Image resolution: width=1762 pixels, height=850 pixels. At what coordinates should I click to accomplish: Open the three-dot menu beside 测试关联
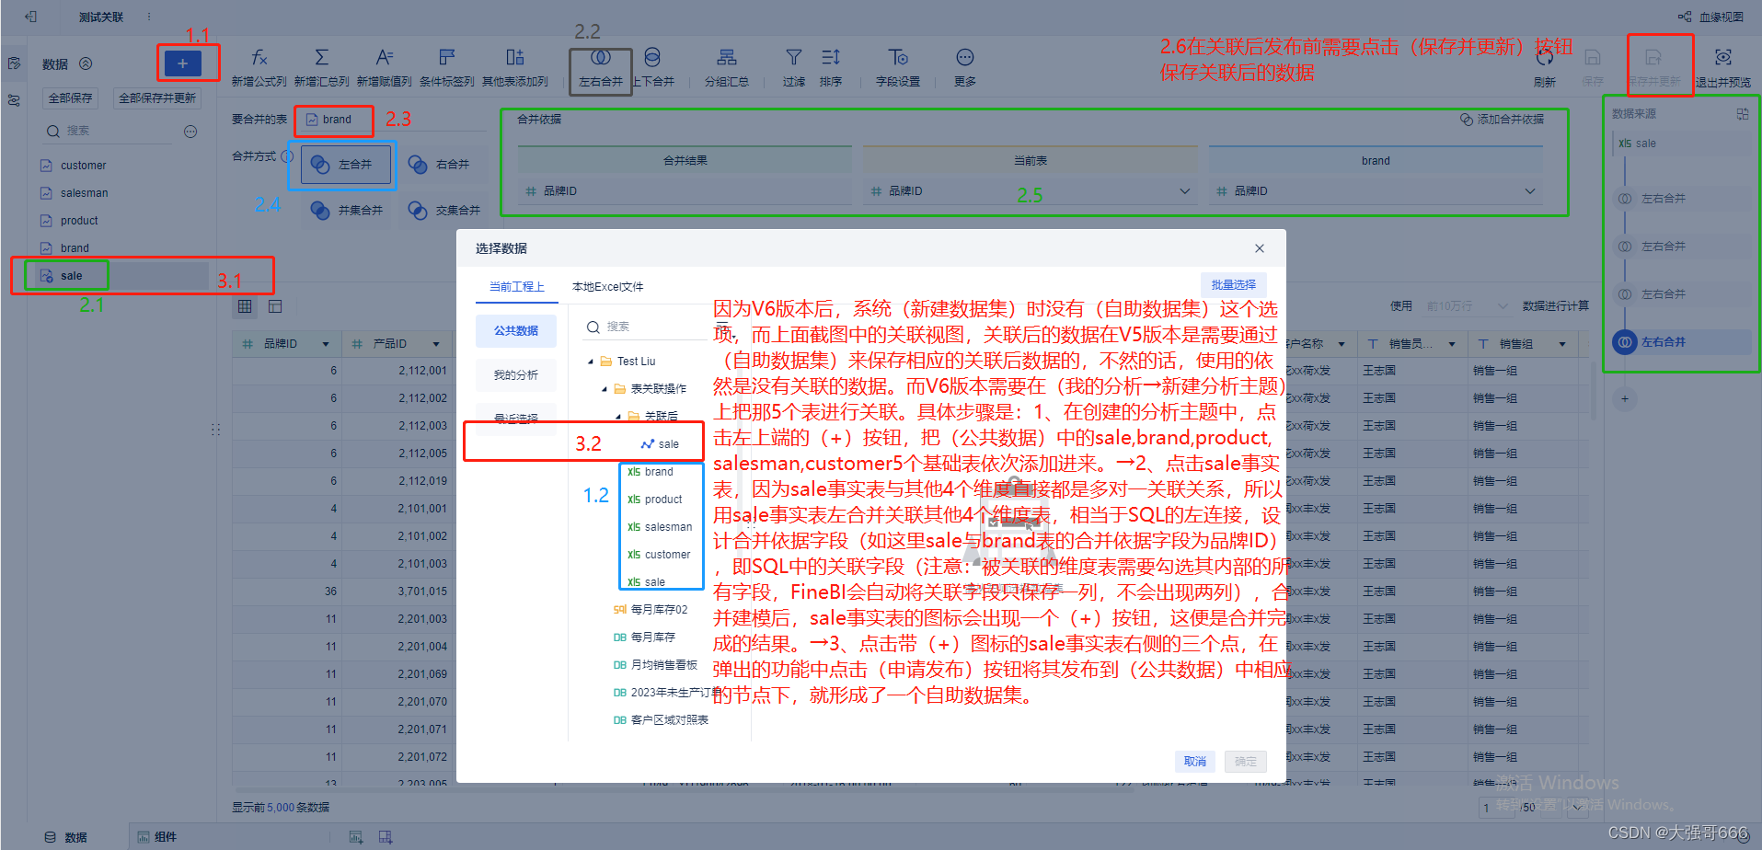(x=149, y=17)
